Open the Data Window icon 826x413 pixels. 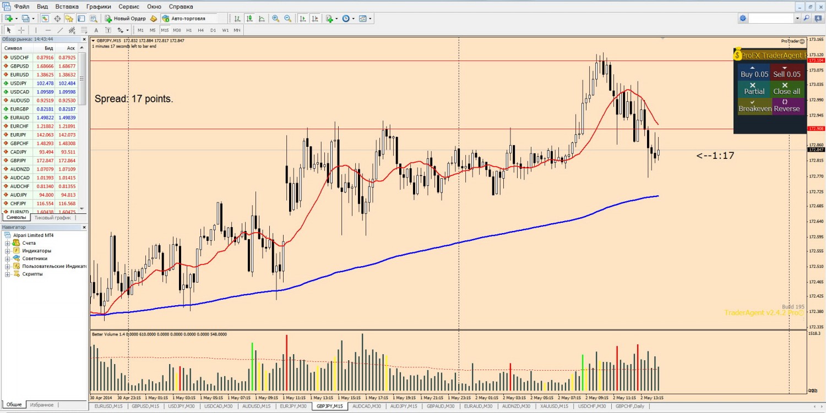(57, 18)
